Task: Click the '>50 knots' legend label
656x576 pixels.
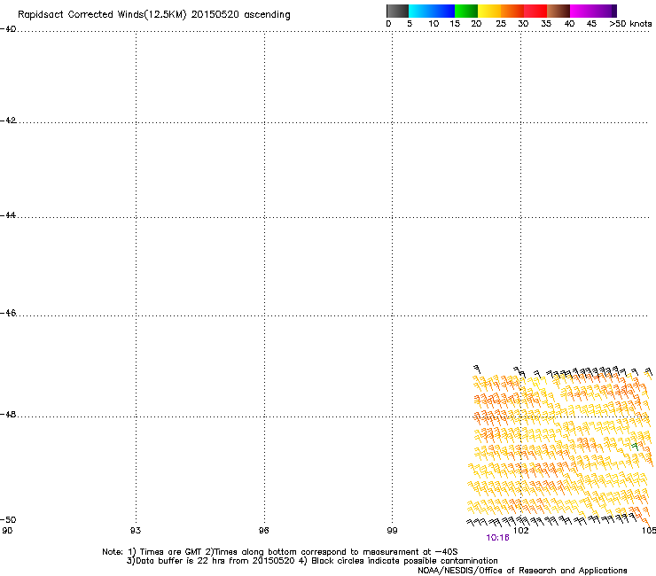Action: point(630,24)
